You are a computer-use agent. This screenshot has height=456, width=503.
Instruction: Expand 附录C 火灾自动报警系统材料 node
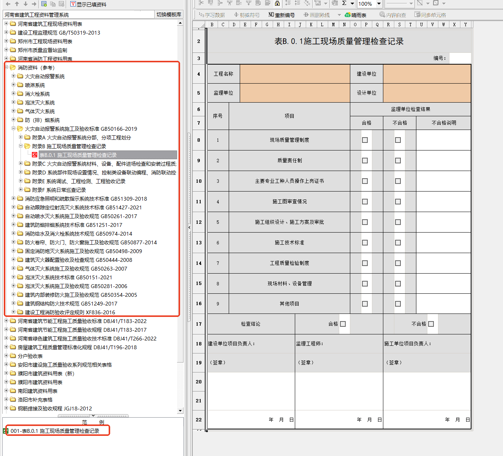coord(21,163)
